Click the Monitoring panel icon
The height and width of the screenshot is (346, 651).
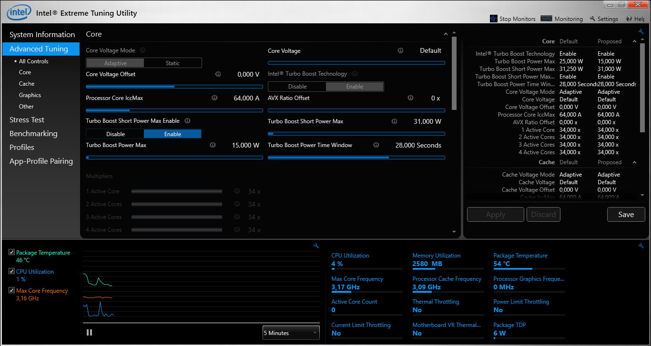(x=547, y=19)
